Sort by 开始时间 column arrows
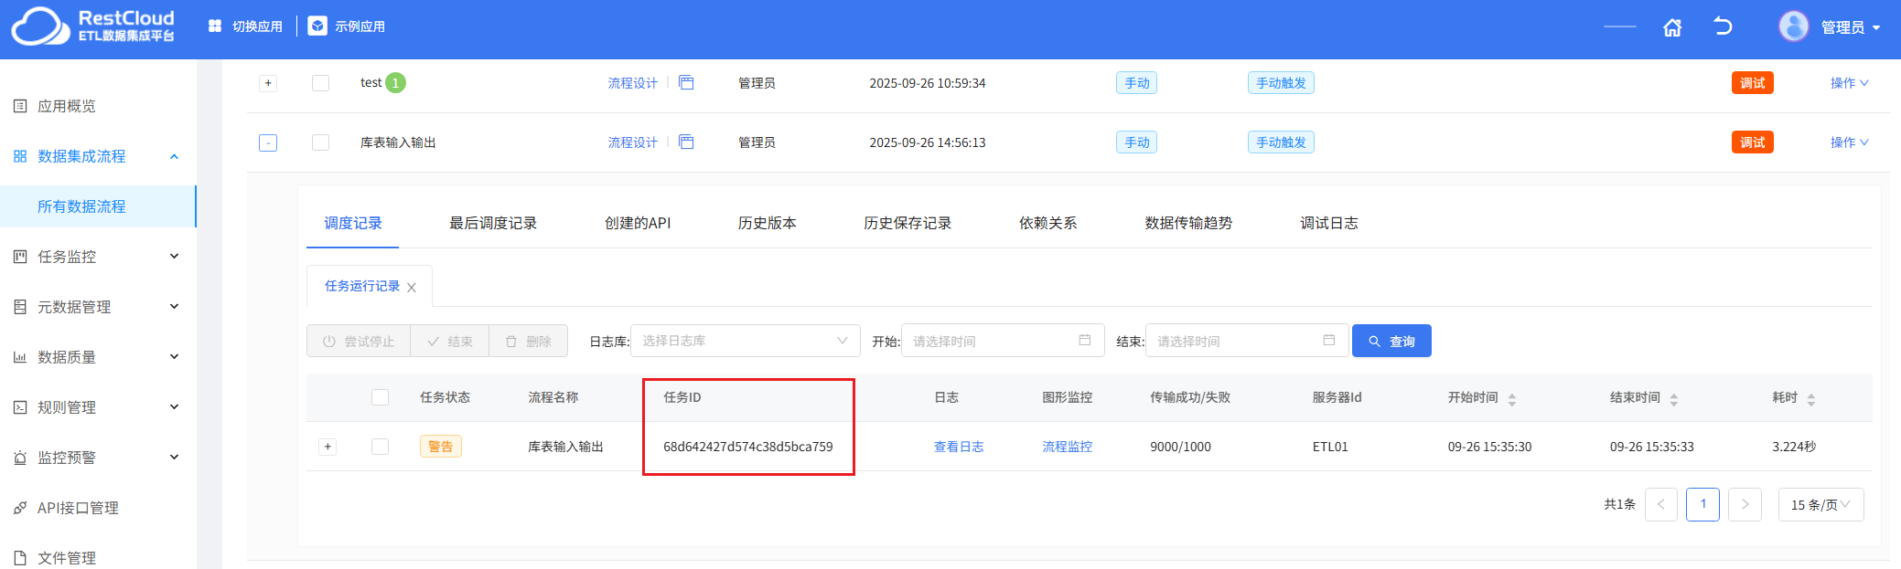1901x569 pixels. coord(1511,398)
